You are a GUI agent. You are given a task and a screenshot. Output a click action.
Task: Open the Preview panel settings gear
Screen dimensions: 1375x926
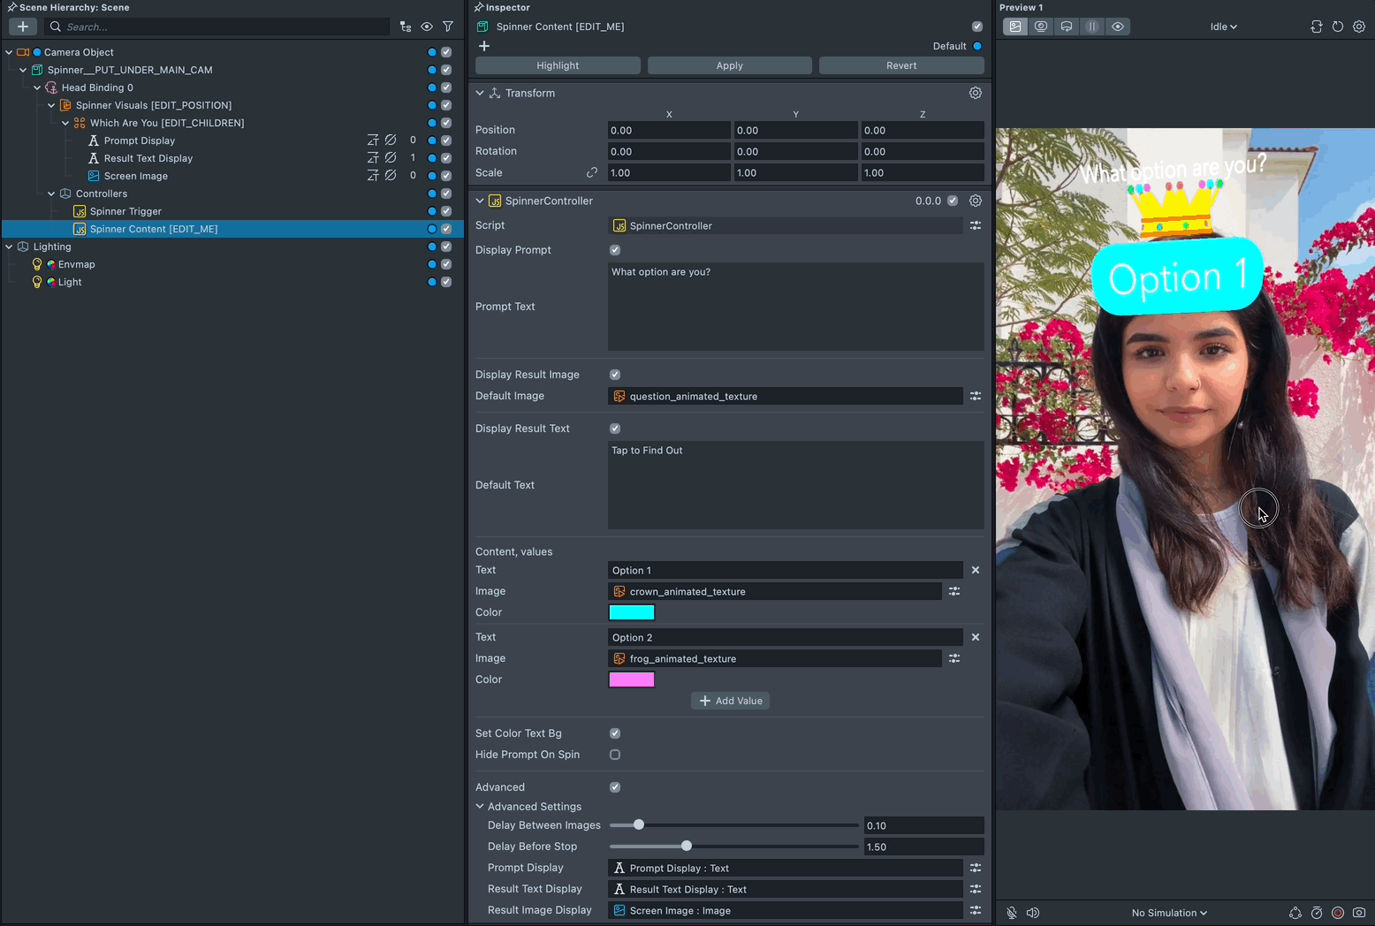(x=1359, y=27)
